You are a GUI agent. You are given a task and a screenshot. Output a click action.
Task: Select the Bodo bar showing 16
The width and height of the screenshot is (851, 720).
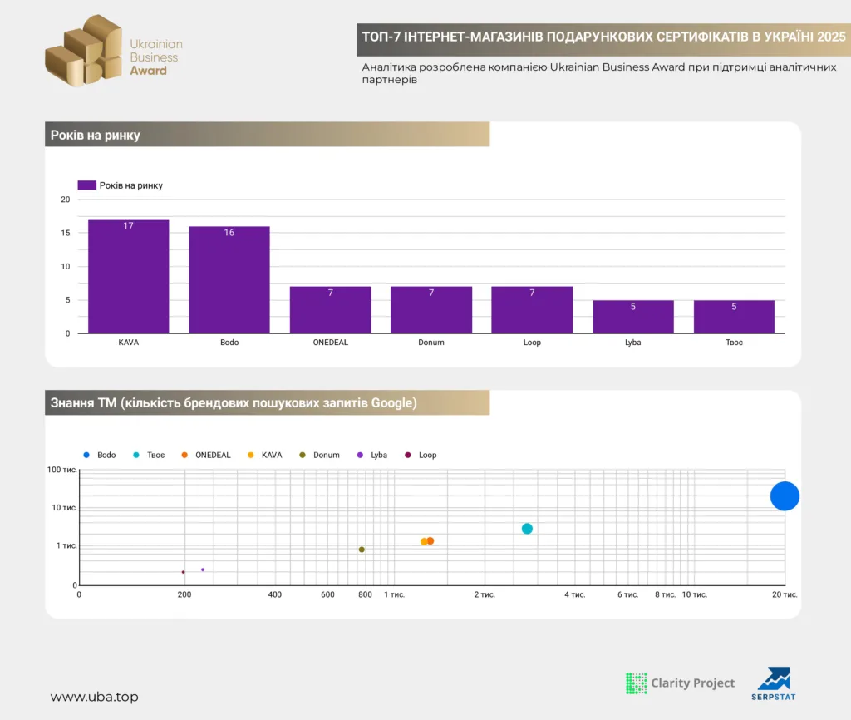(229, 279)
